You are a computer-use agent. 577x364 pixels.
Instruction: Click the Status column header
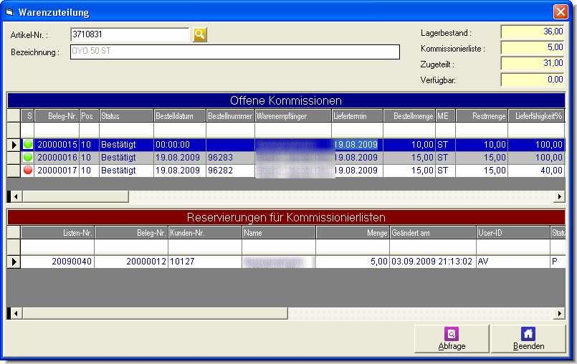(x=126, y=116)
